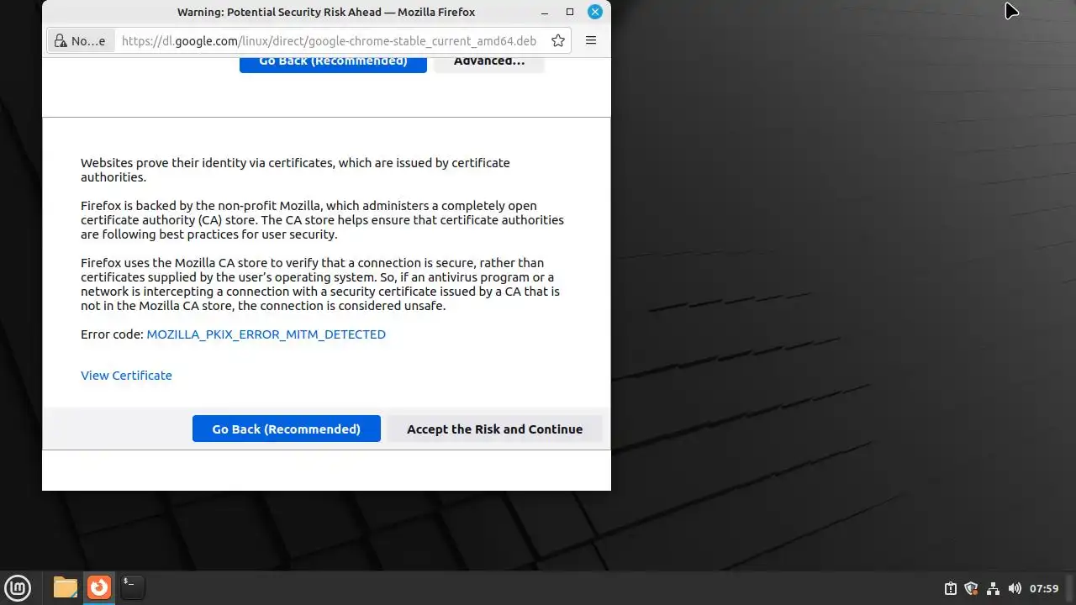The image size is (1076, 605).
Task: Click the bookmark star icon in the address bar
Action: (x=558, y=40)
